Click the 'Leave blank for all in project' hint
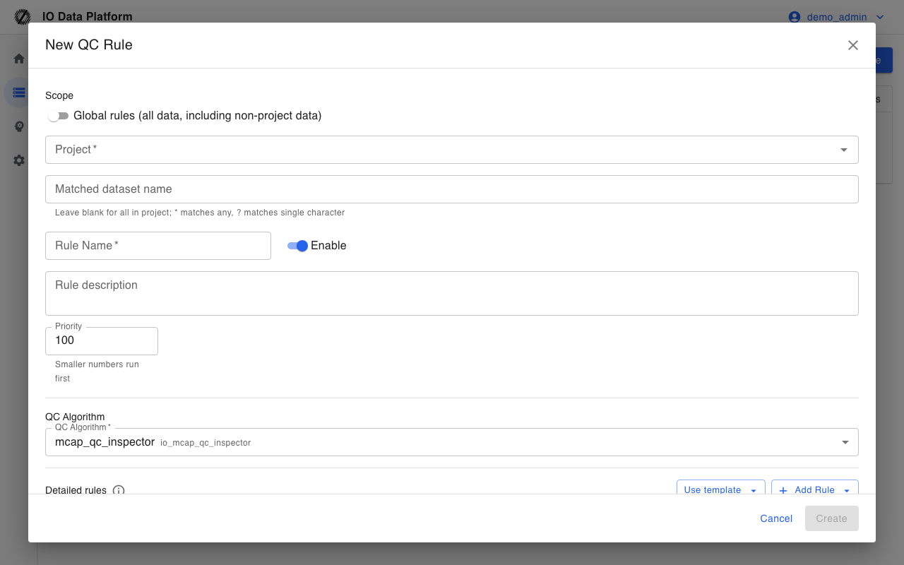Screen dimensions: 904x565 [200, 213]
